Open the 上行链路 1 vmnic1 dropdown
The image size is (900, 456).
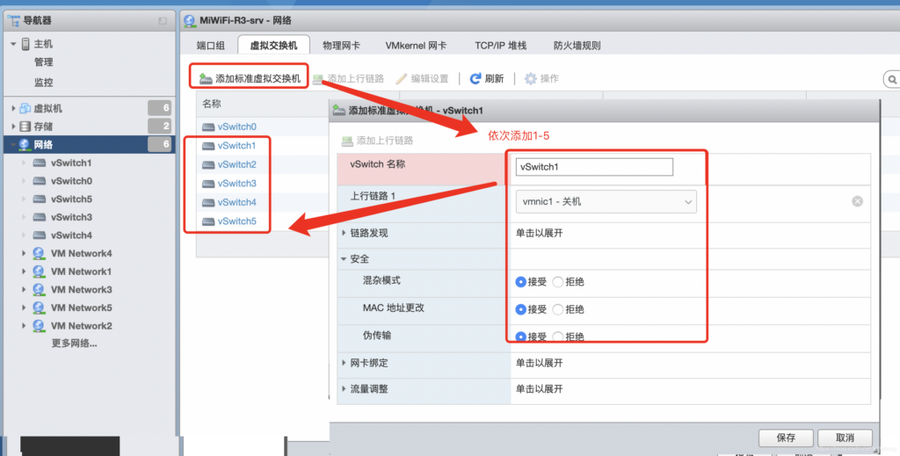[x=606, y=202]
